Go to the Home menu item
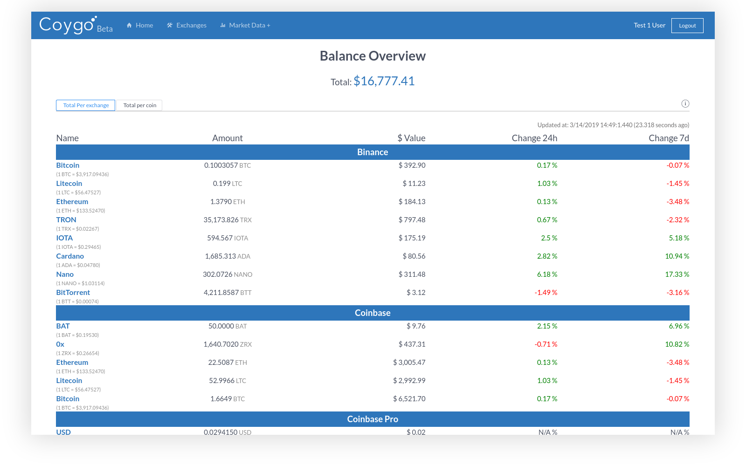 [x=144, y=25]
